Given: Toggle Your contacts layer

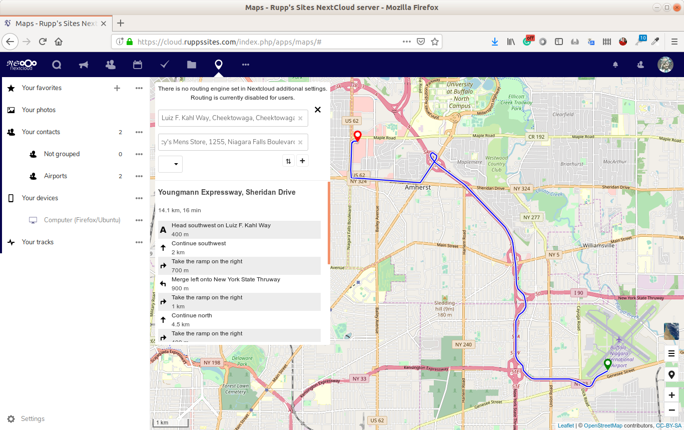Looking at the screenshot, I should (41, 132).
